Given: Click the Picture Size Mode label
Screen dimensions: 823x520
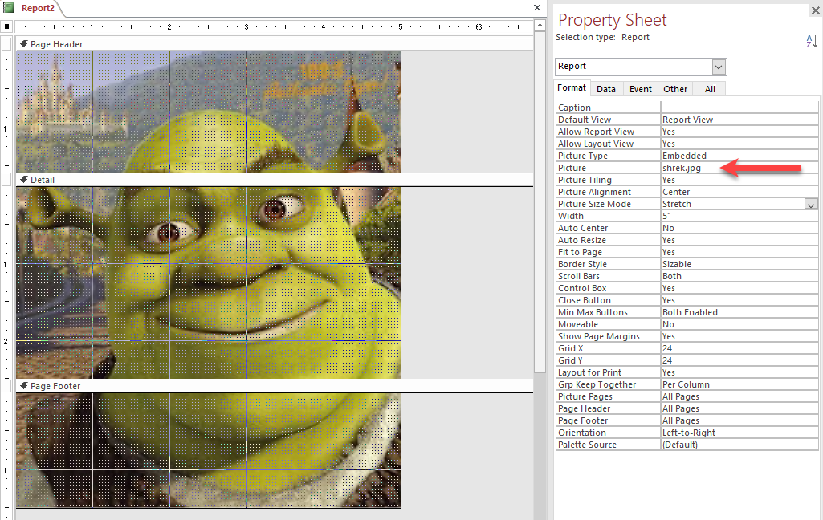Looking at the screenshot, I should 594,204.
